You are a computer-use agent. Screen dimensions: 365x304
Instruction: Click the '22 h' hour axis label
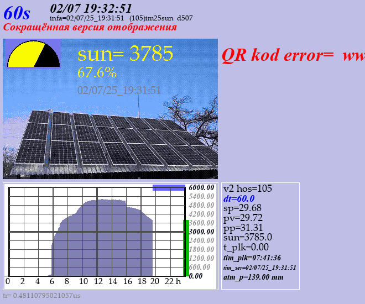(173, 281)
